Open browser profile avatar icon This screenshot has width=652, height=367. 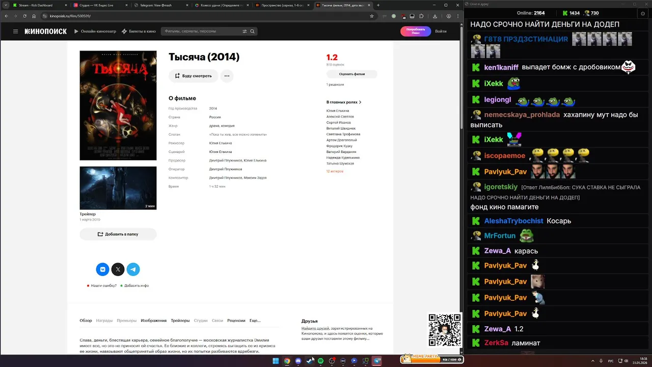448,16
